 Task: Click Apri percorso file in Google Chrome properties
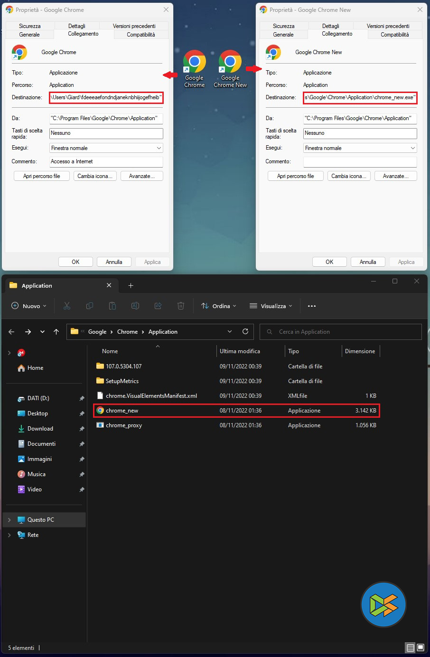coord(42,176)
